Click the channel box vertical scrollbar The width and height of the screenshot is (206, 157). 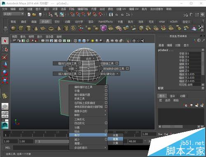tap(203, 63)
